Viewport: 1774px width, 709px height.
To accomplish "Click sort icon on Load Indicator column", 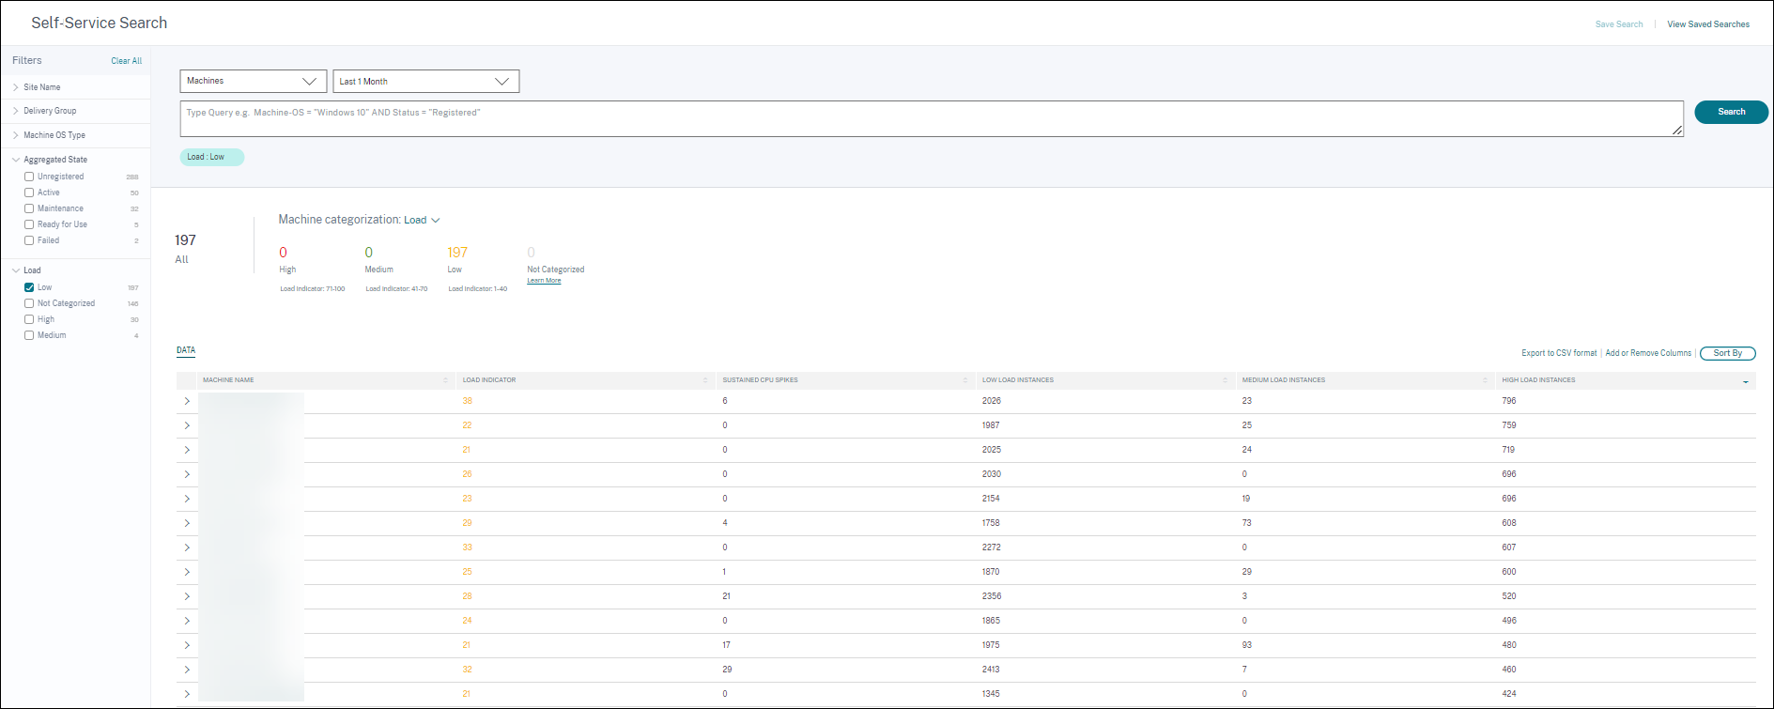I will click(x=705, y=380).
